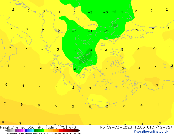Screen dimensions: 174x134
Task: Click the 'GFS' model label
Action: tap(72, 127)
